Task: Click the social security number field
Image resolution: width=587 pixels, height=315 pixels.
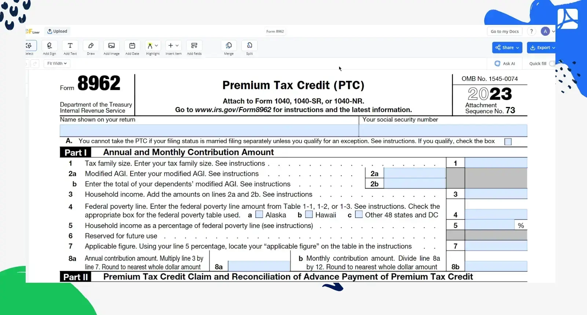Action: [x=443, y=130]
